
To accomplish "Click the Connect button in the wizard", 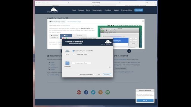I will (x=107, y=74).
